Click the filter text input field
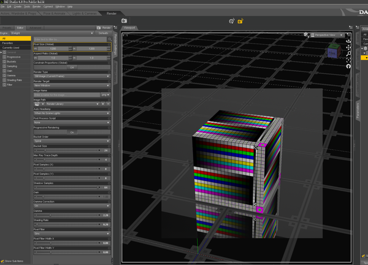Screen dimensions: 368x265 71,39
